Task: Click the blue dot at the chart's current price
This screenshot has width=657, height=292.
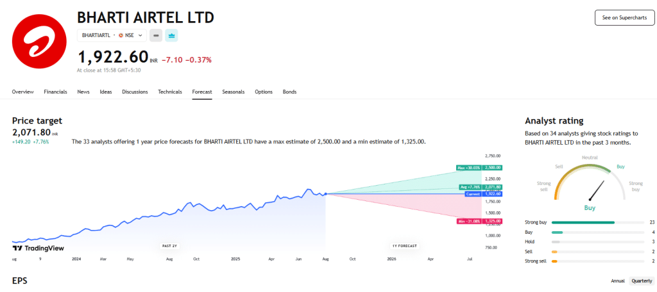Action: click(x=325, y=193)
